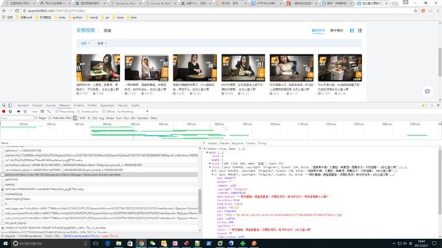Switch video list to list view

coord(360,30)
